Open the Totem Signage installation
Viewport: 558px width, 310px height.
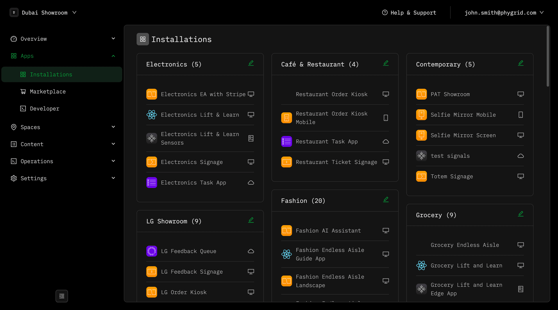[x=452, y=176]
